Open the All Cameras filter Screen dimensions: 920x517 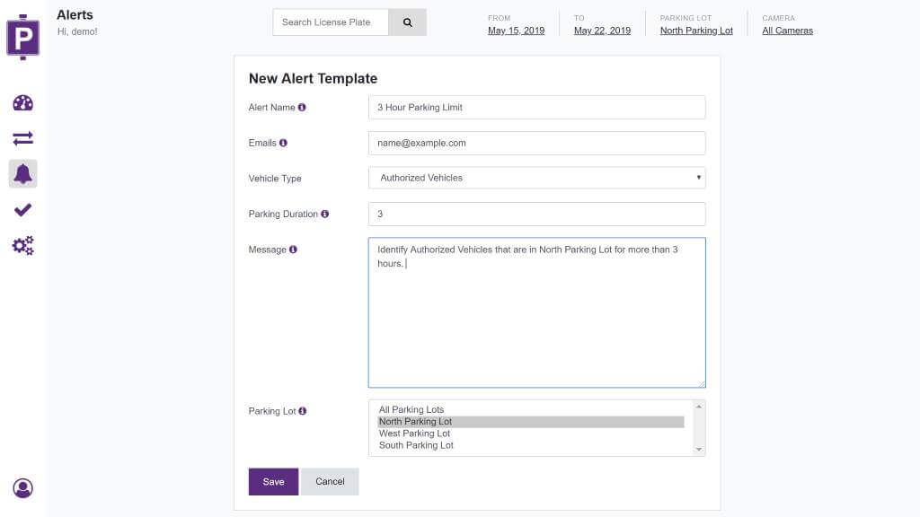click(787, 31)
